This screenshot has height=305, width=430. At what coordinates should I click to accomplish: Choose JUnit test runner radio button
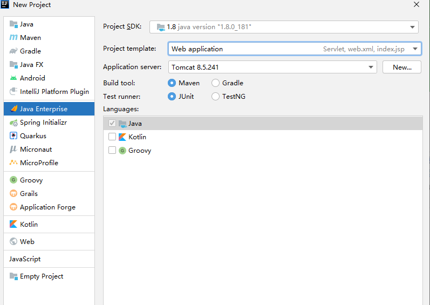pyautogui.click(x=172, y=96)
